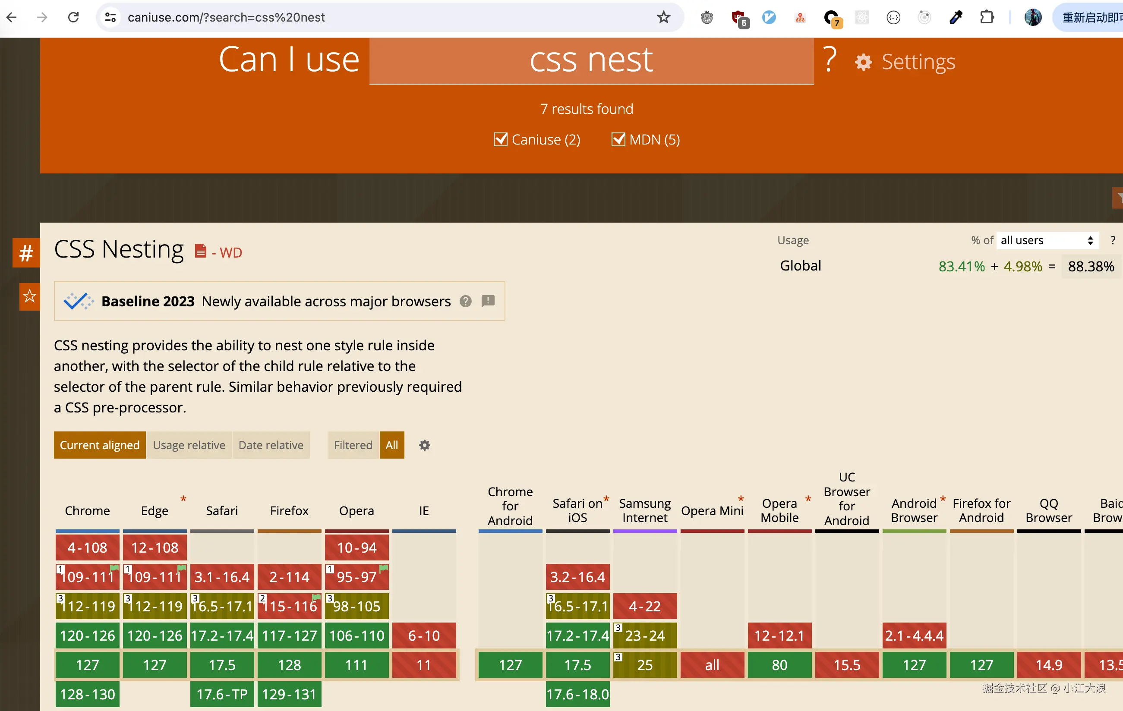This screenshot has height=711, width=1123.
Task: Open site information dropdown in address bar
Action: (110, 17)
